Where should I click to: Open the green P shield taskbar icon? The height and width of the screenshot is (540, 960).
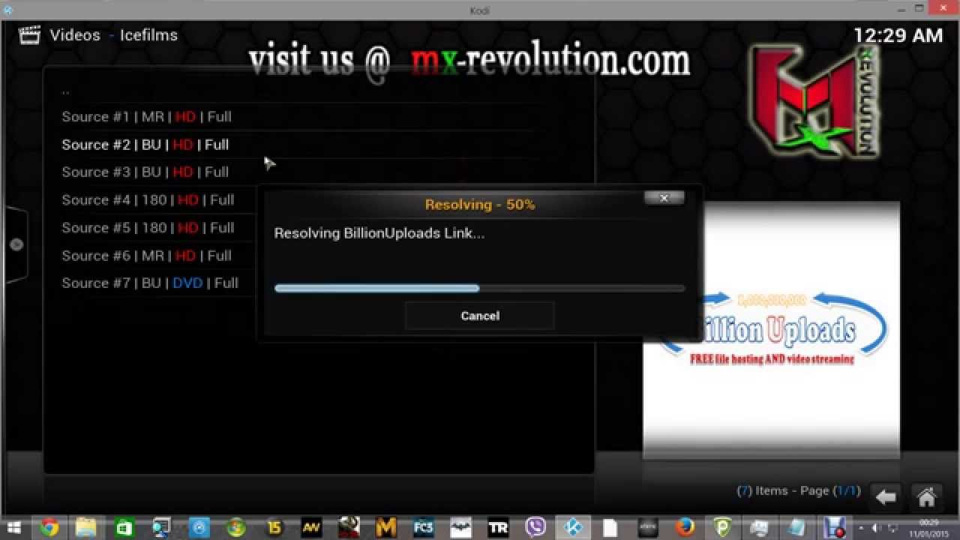click(722, 527)
